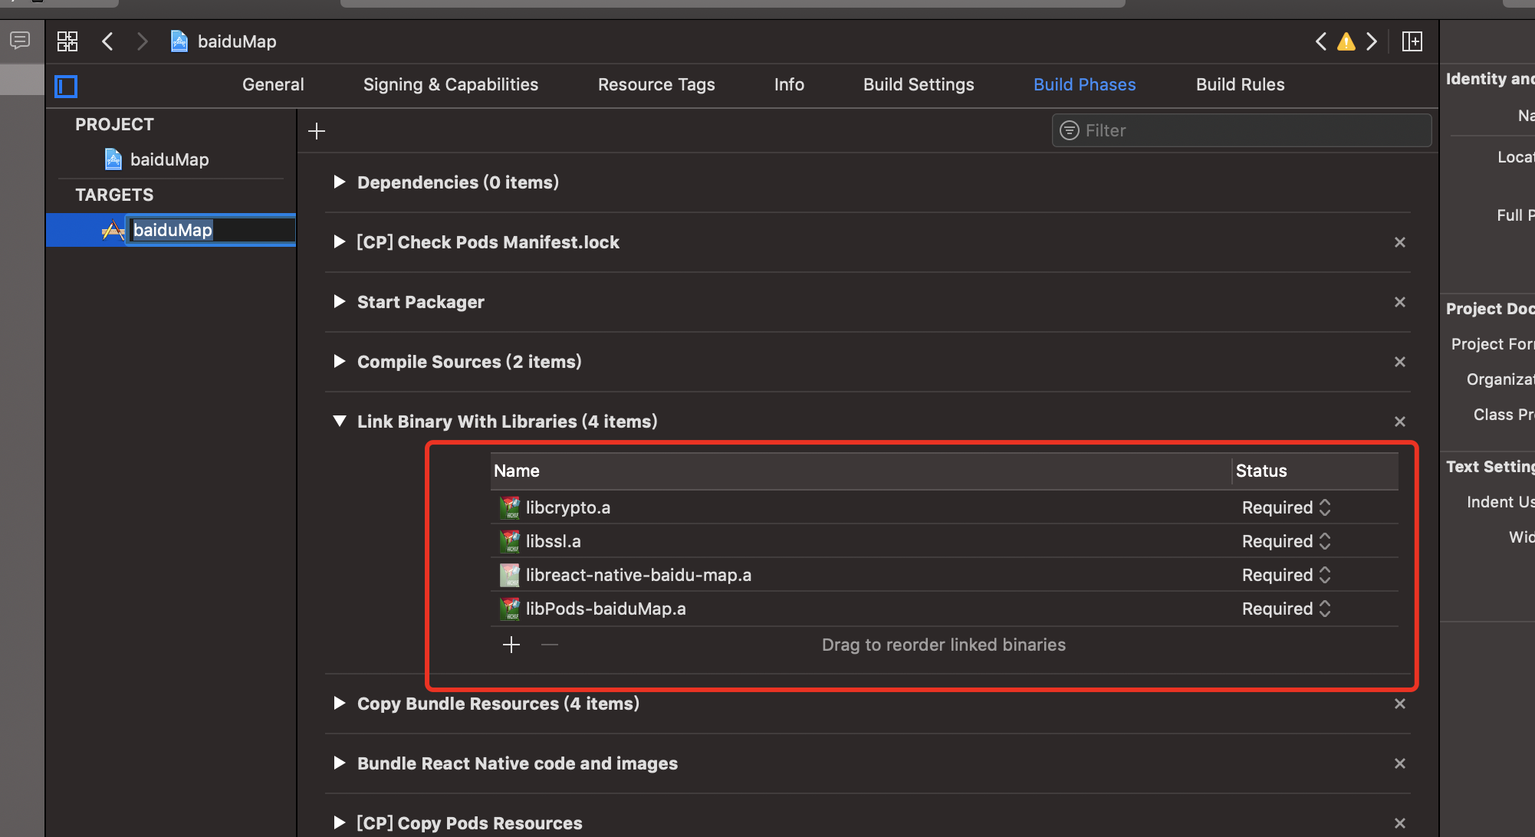This screenshot has width=1535, height=837.
Task: Collapse Link Binary With Libraries section
Action: tap(339, 422)
